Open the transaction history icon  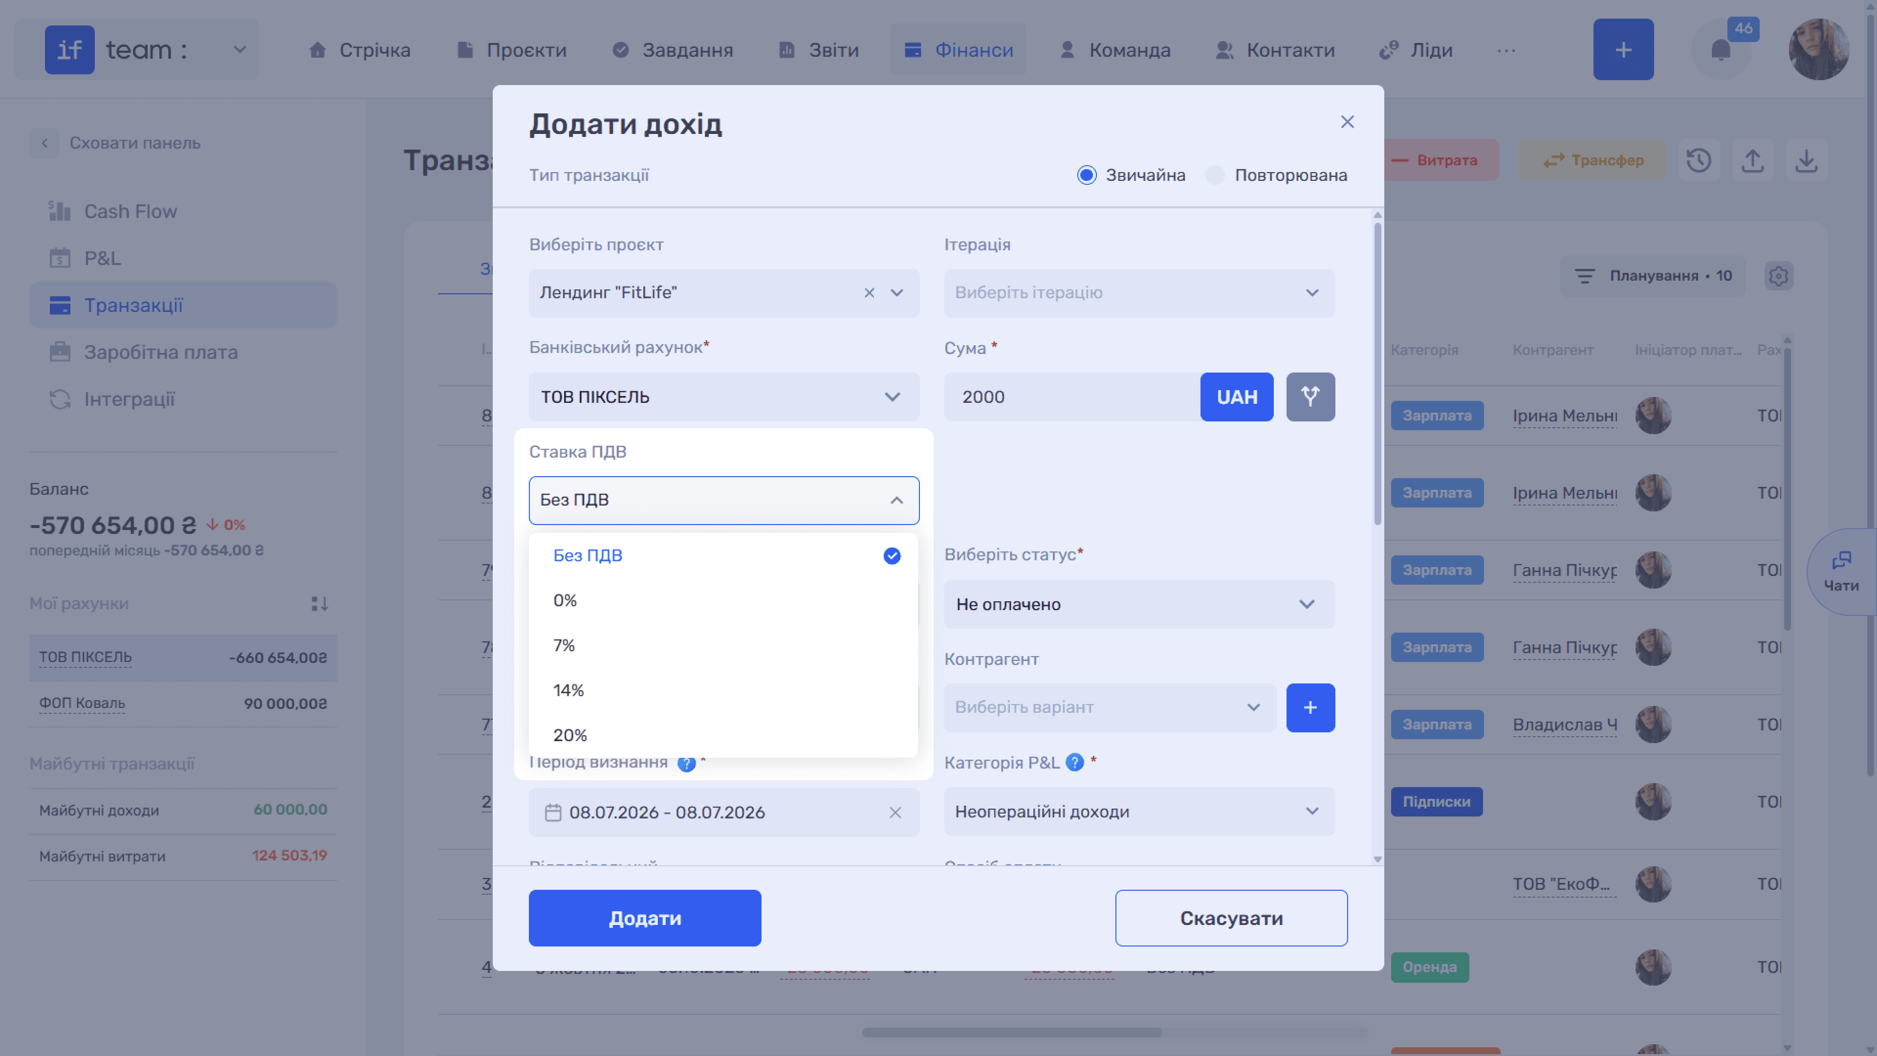[x=1699, y=159]
